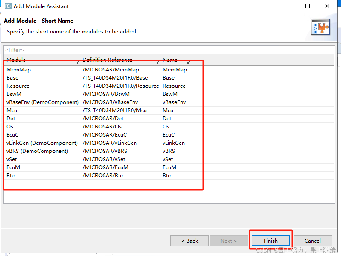Open the Name column filter icon
The image size is (341, 256).
click(188, 62)
